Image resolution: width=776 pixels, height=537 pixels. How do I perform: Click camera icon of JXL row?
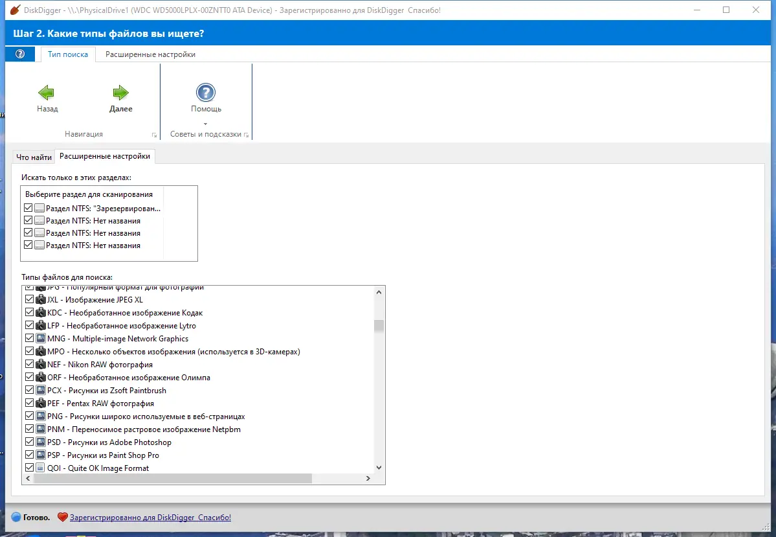tap(41, 300)
